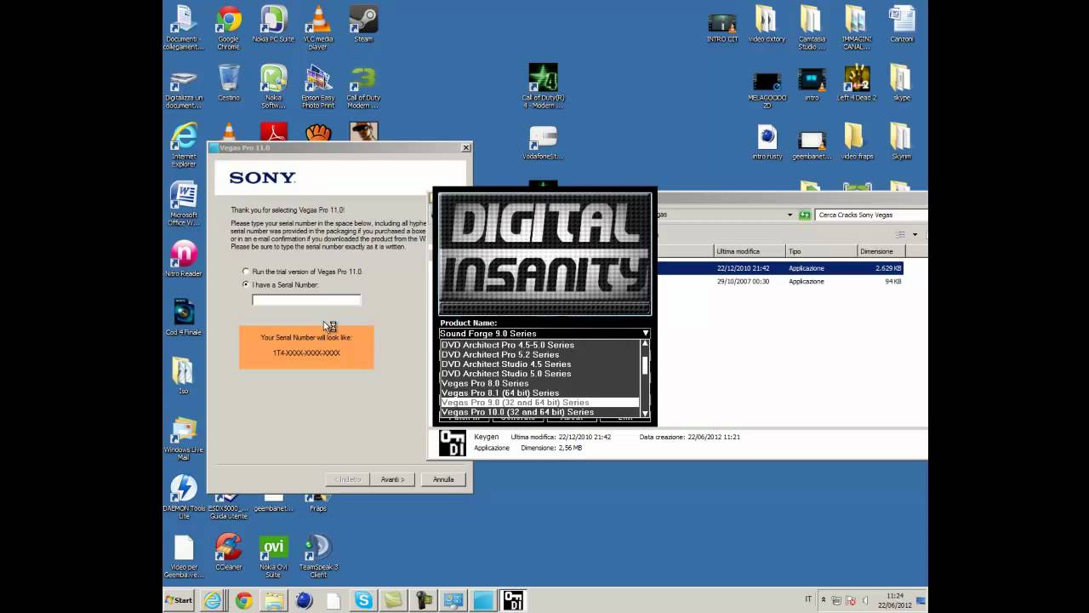Launch the Steam desktop shortcut

(x=363, y=24)
